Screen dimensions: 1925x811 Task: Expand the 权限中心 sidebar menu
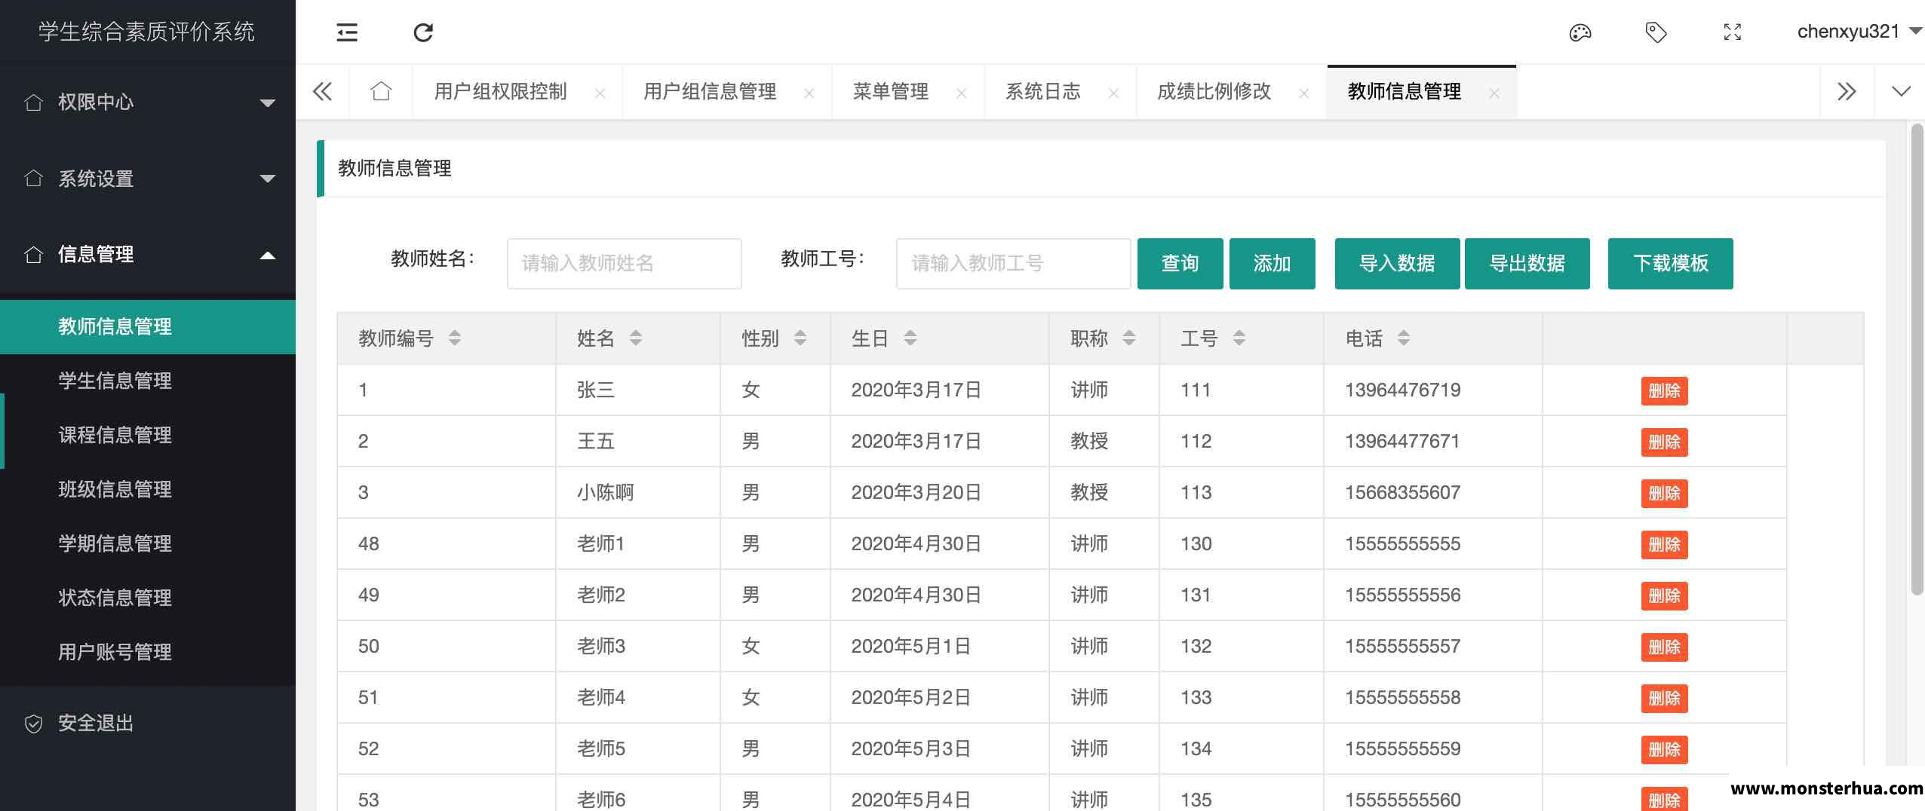[x=148, y=102]
